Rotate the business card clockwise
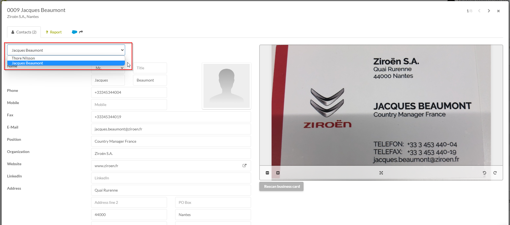This screenshot has width=510, height=225. pos(495,173)
